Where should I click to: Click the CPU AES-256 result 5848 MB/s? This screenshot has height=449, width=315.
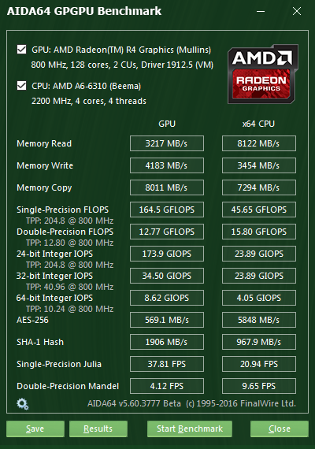tap(259, 320)
